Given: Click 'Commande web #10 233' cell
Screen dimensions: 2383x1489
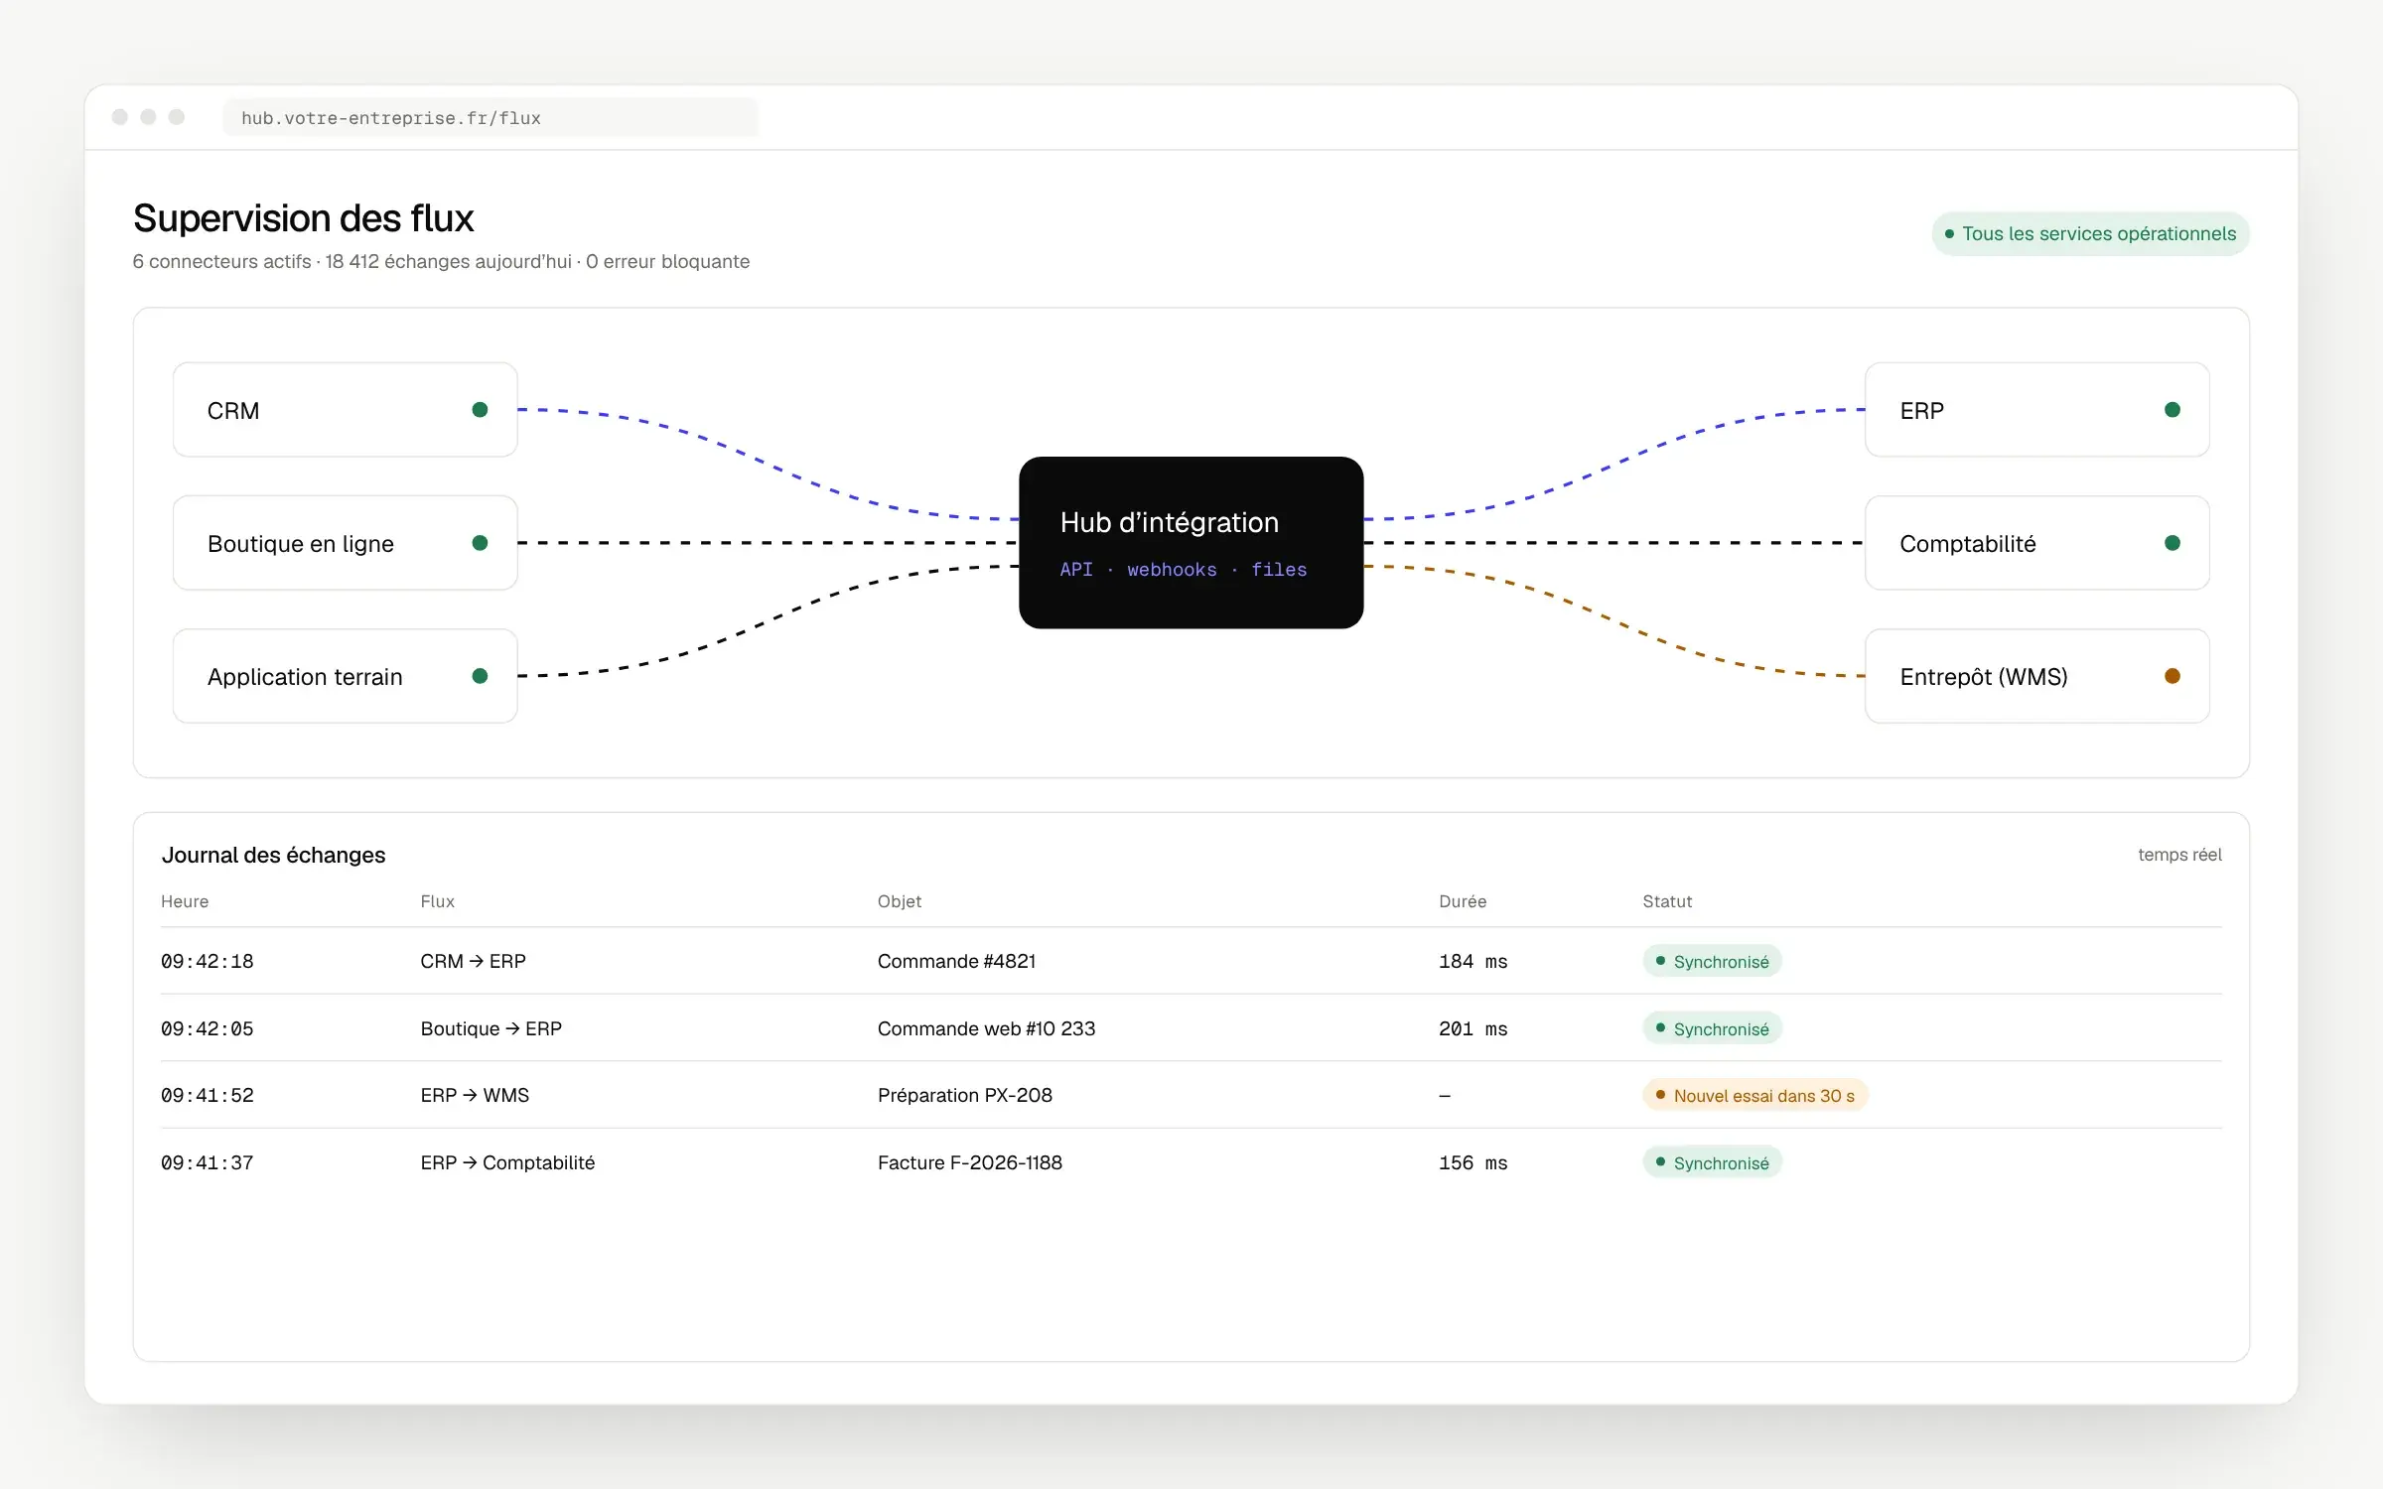Looking at the screenshot, I should pos(987,1029).
